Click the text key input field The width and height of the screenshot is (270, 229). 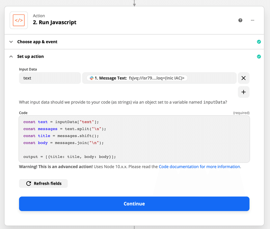(50, 78)
